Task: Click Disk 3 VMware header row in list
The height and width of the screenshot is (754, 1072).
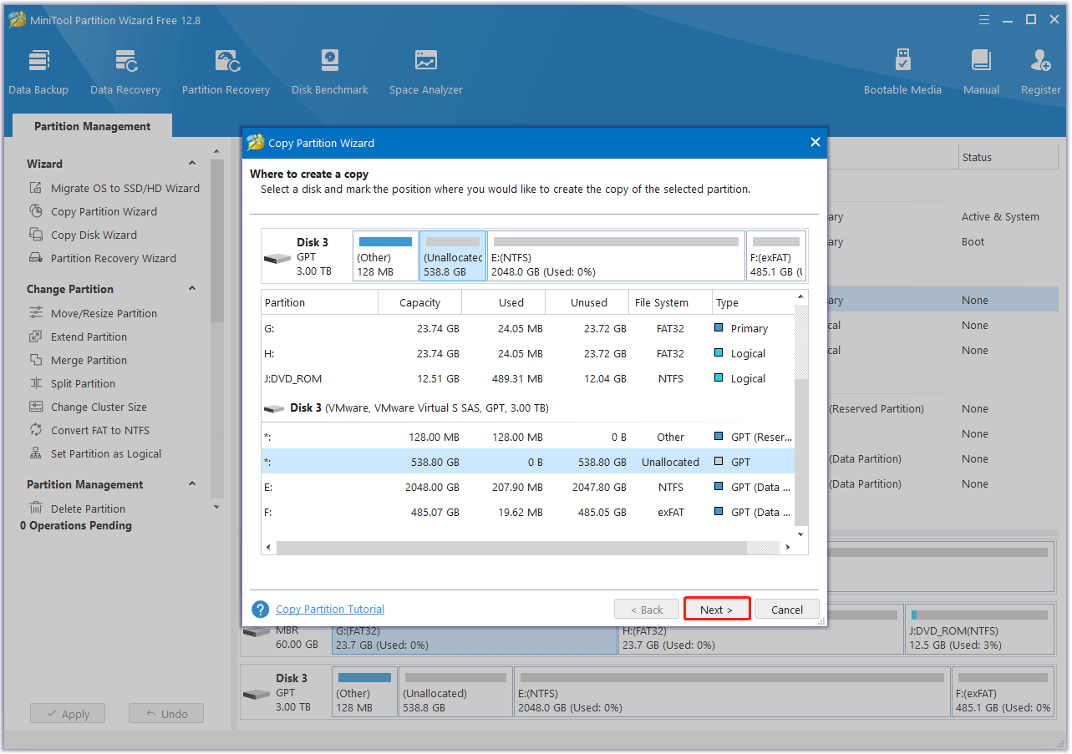Action: tap(527, 407)
